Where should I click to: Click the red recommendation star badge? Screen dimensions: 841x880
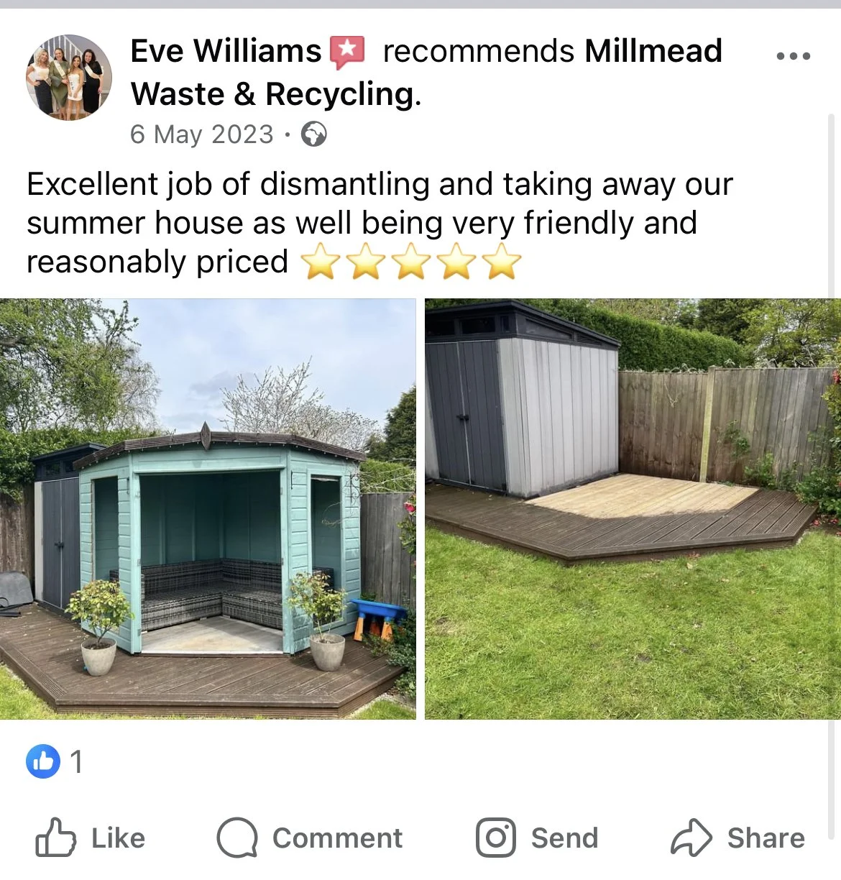pos(347,52)
